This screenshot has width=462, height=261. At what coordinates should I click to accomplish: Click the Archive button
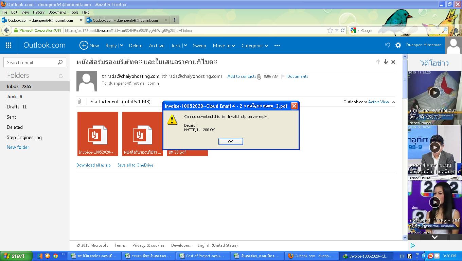point(157,46)
